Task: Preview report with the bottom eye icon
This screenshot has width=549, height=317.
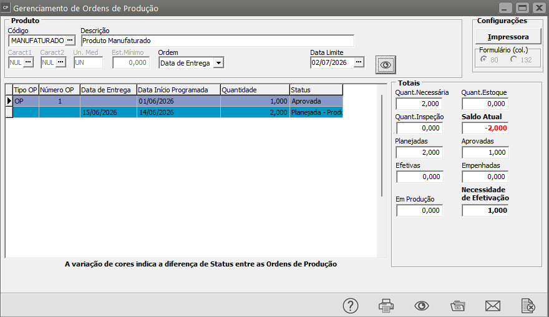Action: pyautogui.click(x=422, y=306)
